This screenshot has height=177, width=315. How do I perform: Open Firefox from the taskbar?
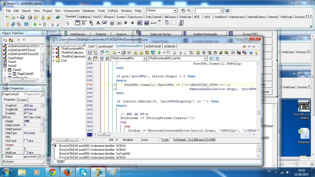tap(68, 172)
